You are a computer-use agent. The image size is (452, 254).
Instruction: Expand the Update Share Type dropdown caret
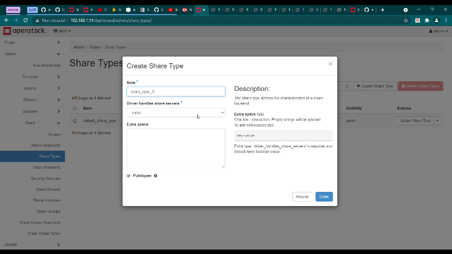coord(437,121)
